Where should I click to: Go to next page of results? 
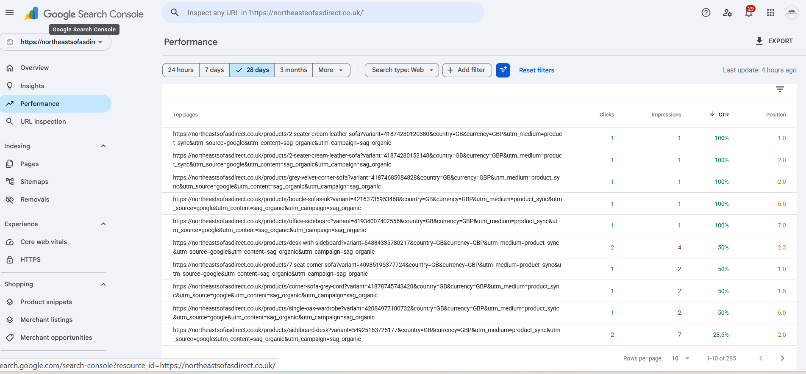(782, 358)
